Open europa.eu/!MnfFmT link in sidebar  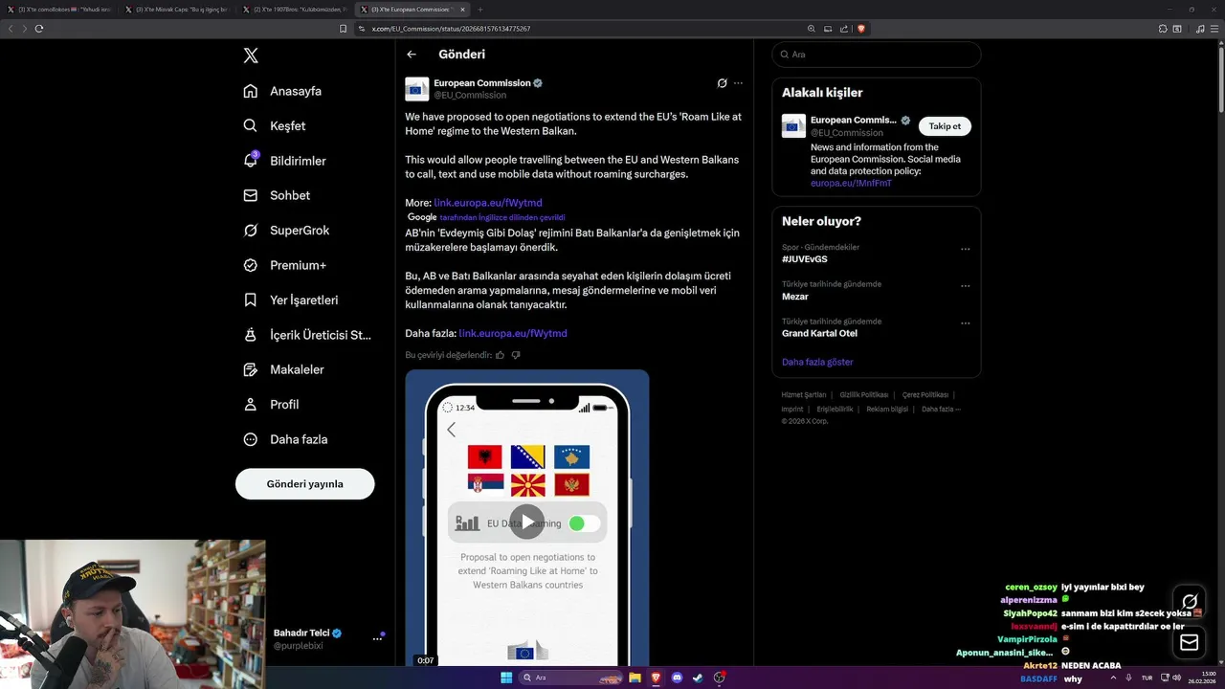tap(851, 183)
